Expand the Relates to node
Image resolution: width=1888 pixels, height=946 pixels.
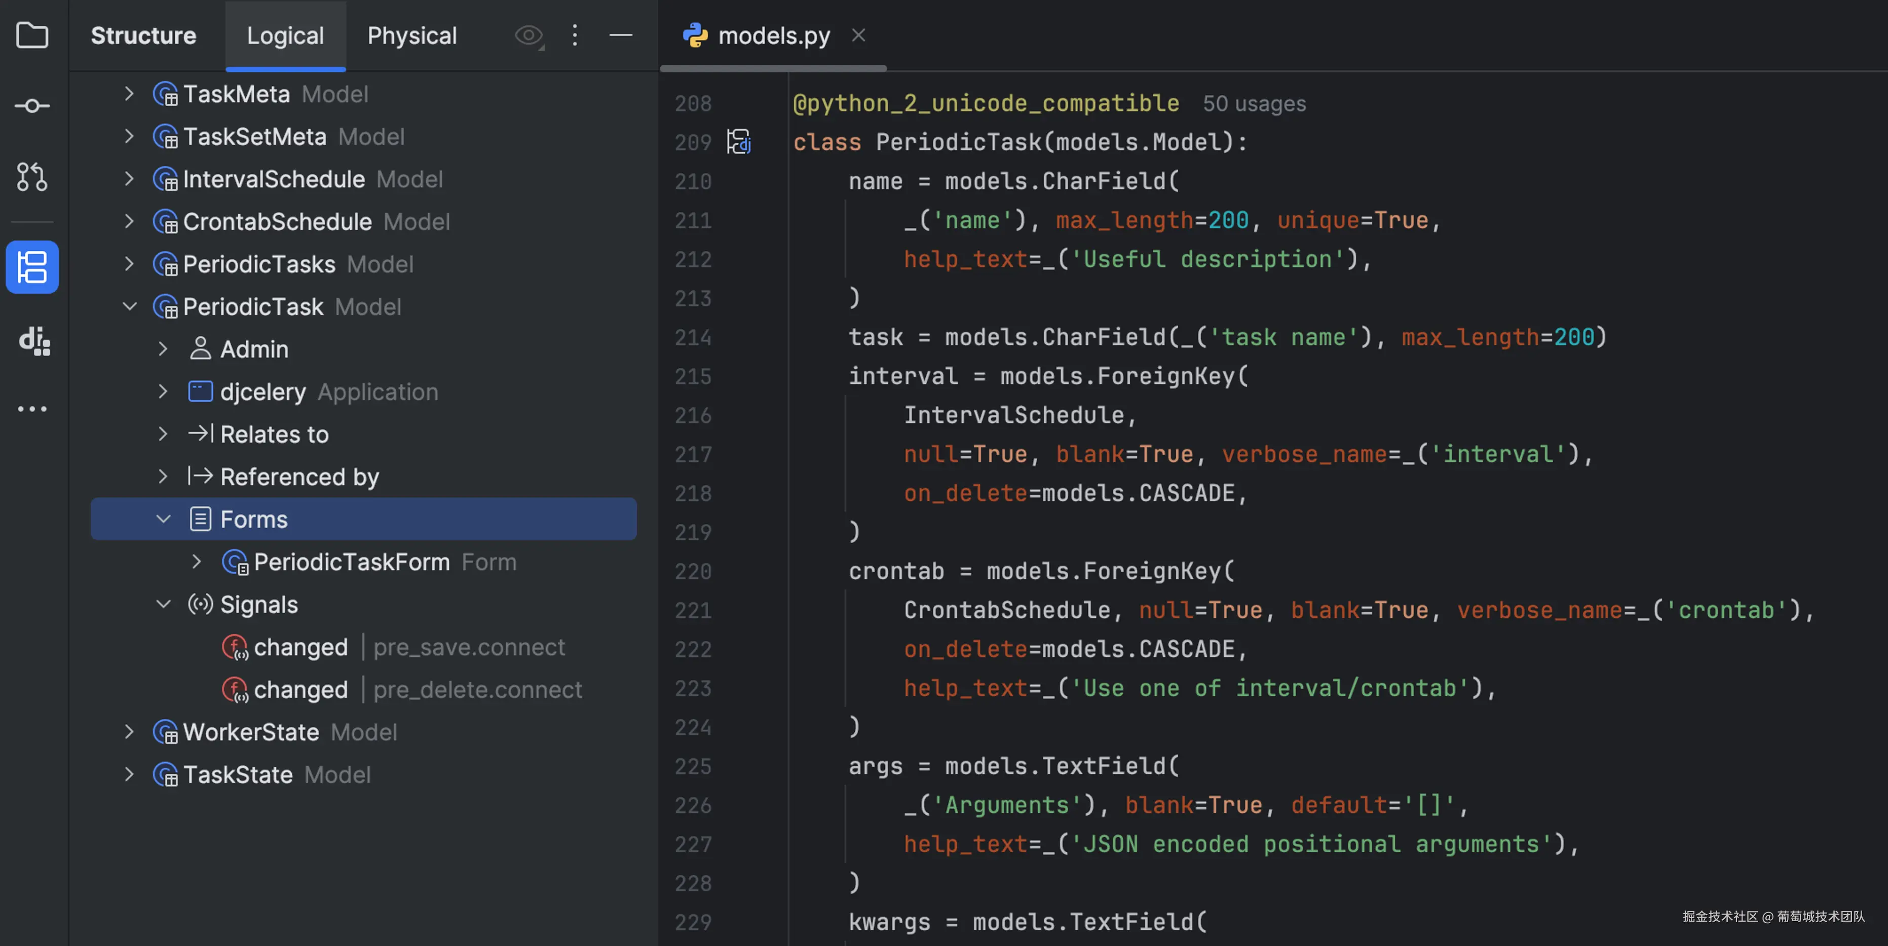pyautogui.click(x=164, y=434)
